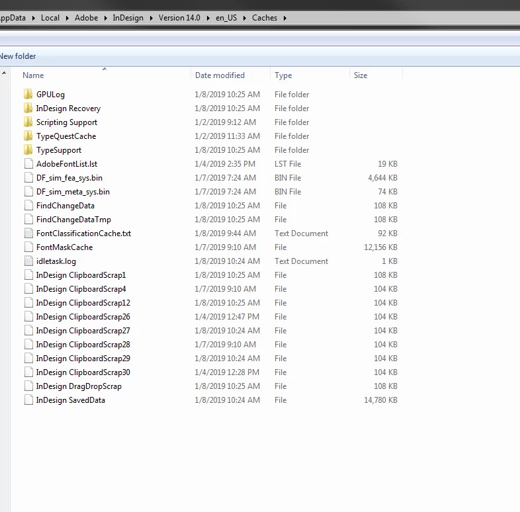This screenshot has height=512, width=520.
Task: Select the Scripting Support folder icon
Action: tap(28, 122)
